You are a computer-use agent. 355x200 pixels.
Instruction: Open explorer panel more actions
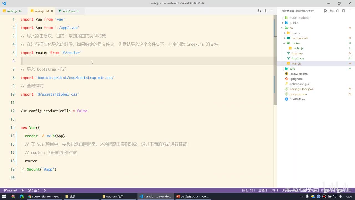[x=350, y=11]
